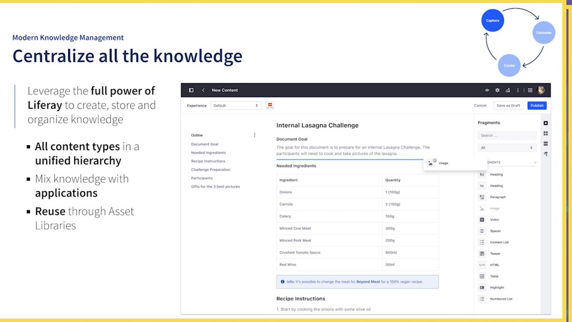Click the Needed Ingredients heading in content
572x322 pixels.
point(296,166)
